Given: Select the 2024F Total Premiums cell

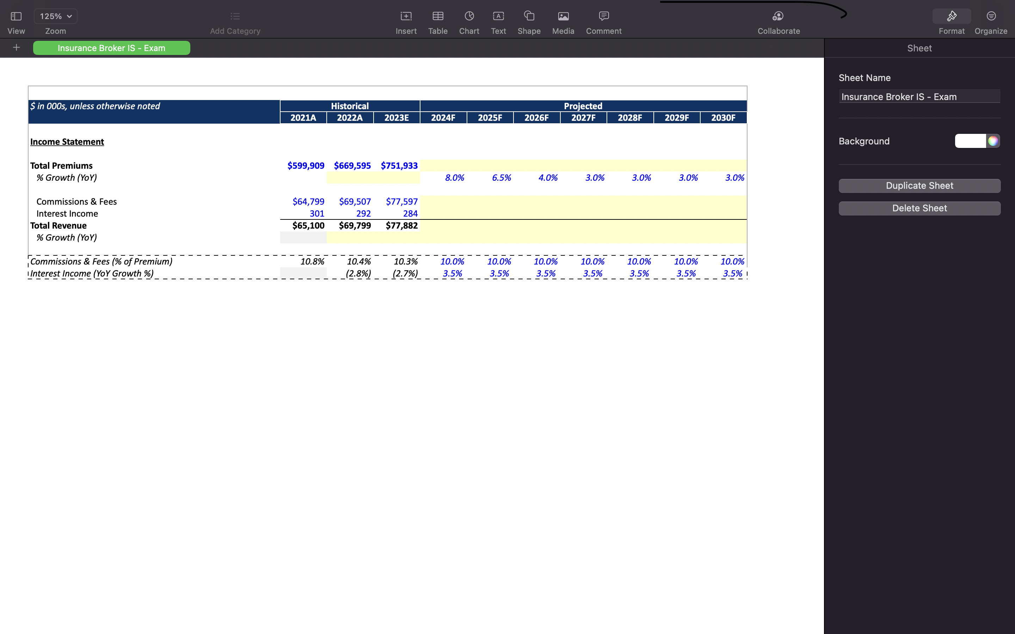Looking at the screenshot, I should (443, 166).
